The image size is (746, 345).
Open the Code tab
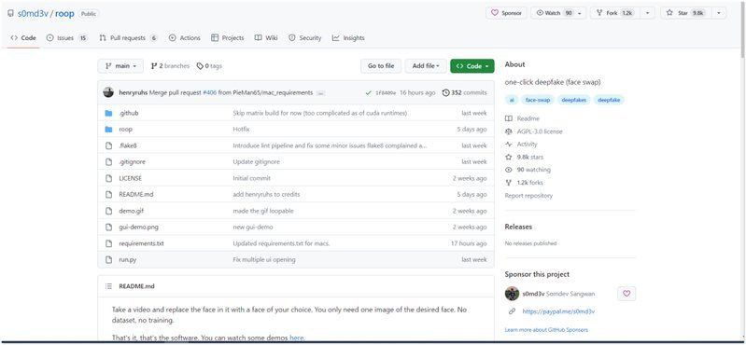22,38
